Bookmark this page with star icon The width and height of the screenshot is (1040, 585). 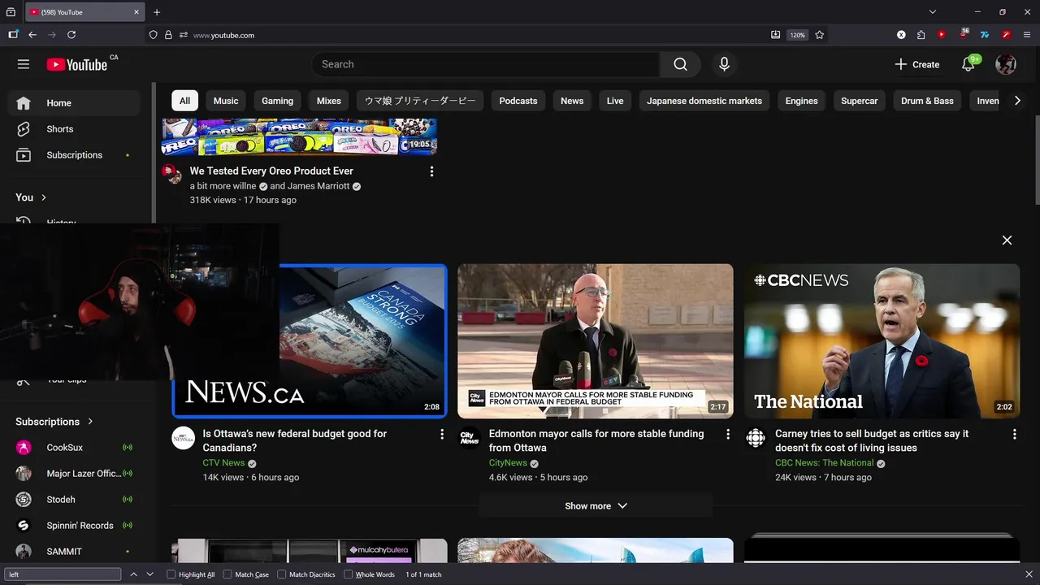pyautogui.click(x=819, y=35)
